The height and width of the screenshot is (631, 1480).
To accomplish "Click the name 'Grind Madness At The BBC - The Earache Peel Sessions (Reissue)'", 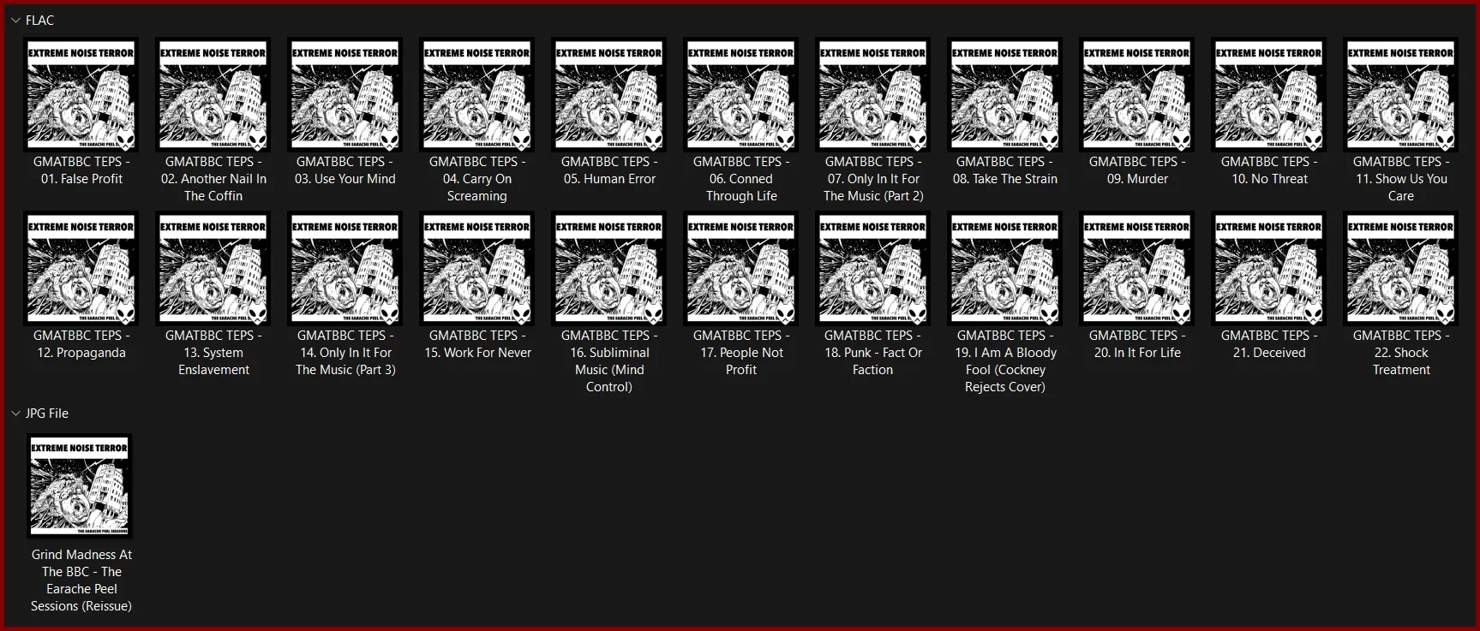I will coord(81,580).
